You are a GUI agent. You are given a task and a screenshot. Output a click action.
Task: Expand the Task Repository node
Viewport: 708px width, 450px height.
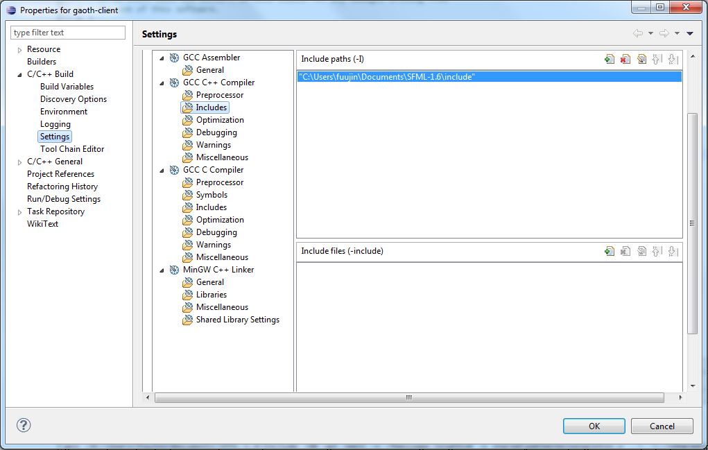(x=19, y=212)
